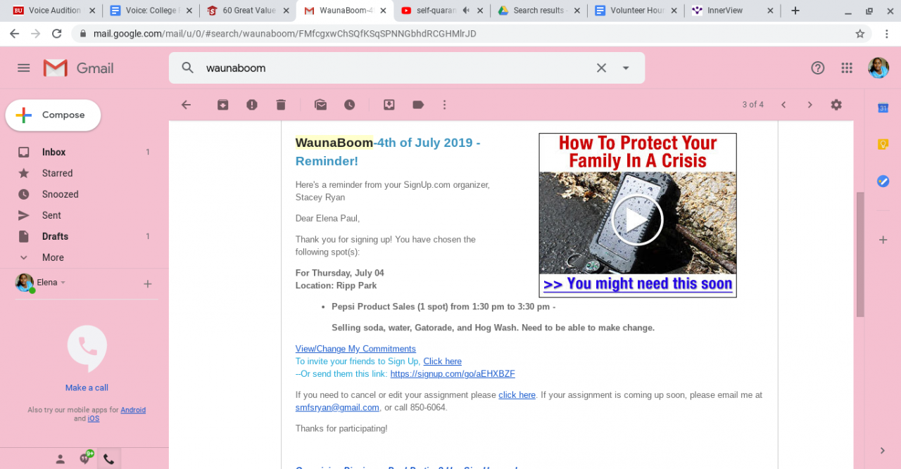
Task: Open Elena's hangouts status dropdown
Action: [x=51, y=283]
